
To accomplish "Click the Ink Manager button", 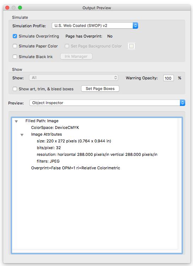I will (x=76, y=56).
